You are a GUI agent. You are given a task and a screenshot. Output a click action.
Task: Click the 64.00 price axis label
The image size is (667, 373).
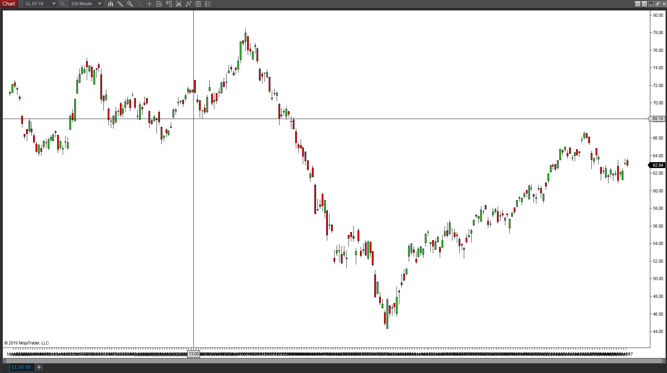coord(658,156)
